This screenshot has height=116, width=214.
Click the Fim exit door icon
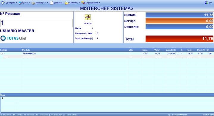[206, 3]
